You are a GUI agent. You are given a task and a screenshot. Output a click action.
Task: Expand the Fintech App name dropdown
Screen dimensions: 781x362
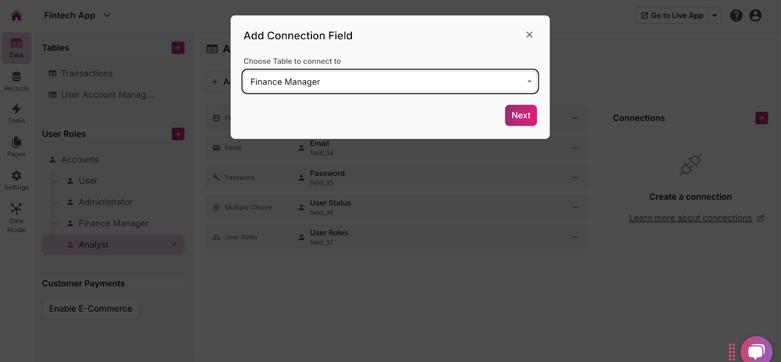107,16
